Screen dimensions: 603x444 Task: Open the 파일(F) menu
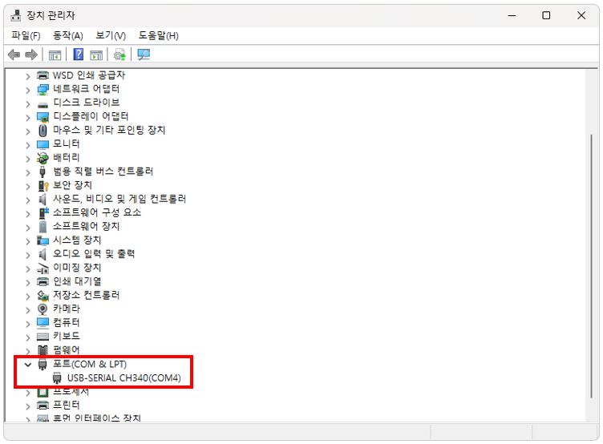tap(26, 35)
